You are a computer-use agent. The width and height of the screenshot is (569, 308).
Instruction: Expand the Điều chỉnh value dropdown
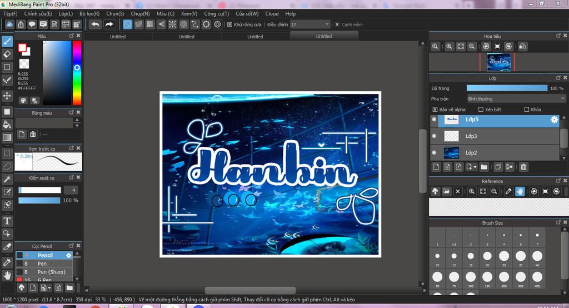326,24
